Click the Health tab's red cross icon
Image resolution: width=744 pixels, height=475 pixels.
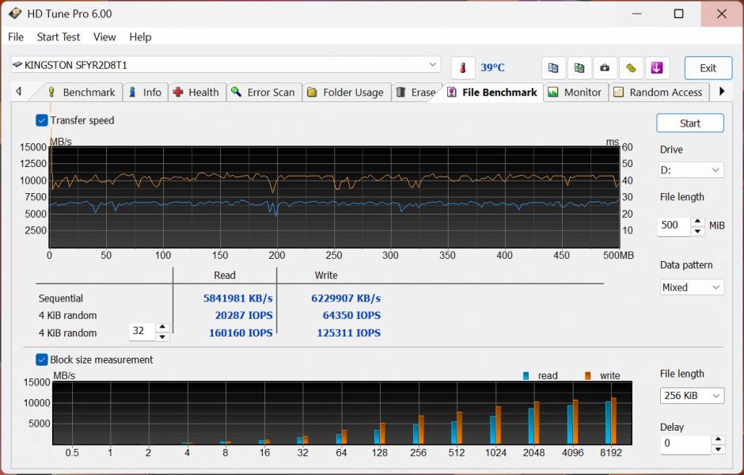tap(178, 92)
